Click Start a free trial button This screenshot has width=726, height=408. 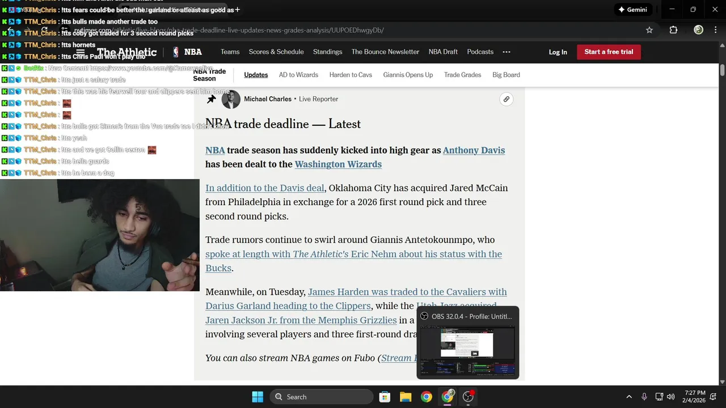point(609,52)
